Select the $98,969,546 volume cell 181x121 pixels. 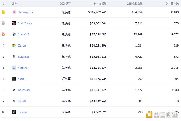(98, 23)
